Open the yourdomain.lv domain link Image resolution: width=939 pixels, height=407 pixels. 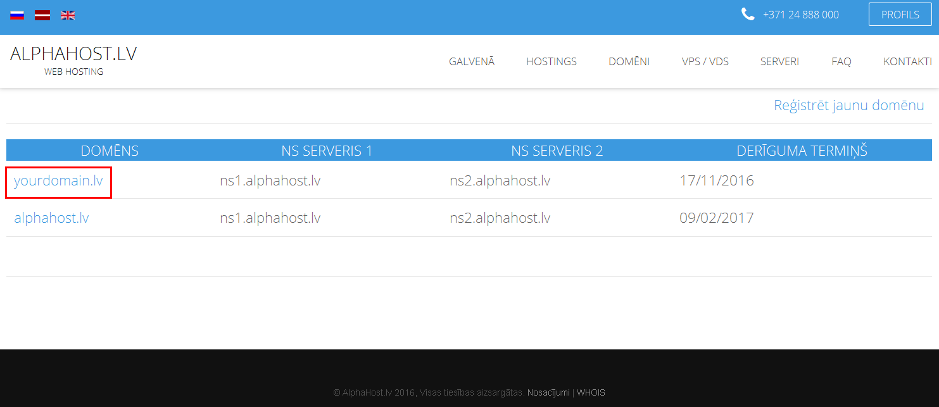point(58,181)
